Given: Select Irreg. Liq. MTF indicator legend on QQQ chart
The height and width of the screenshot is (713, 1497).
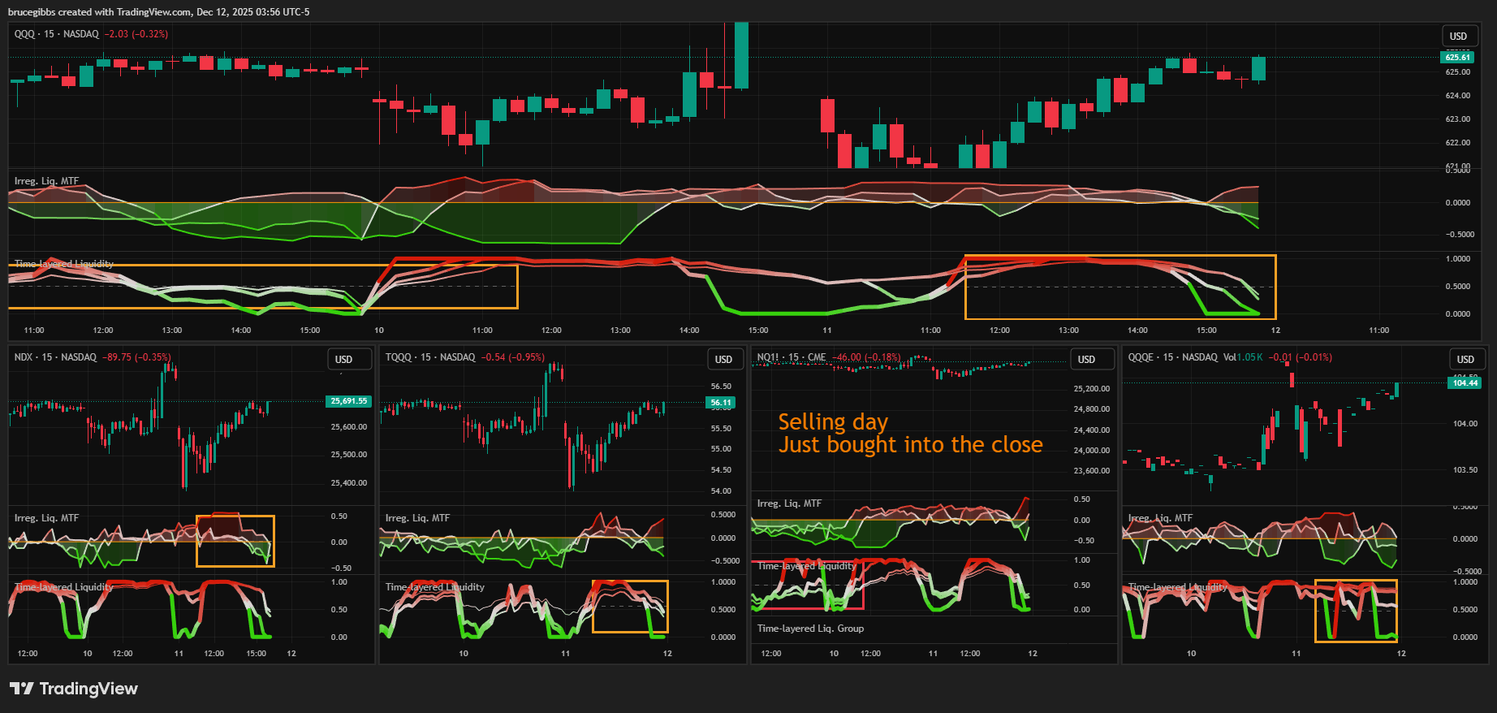Looking at the screenshot, I should (x=46, y=181).
